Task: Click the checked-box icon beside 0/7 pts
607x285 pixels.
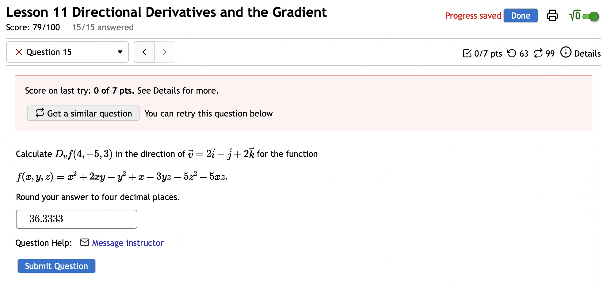Action: [x=467, y=53]
